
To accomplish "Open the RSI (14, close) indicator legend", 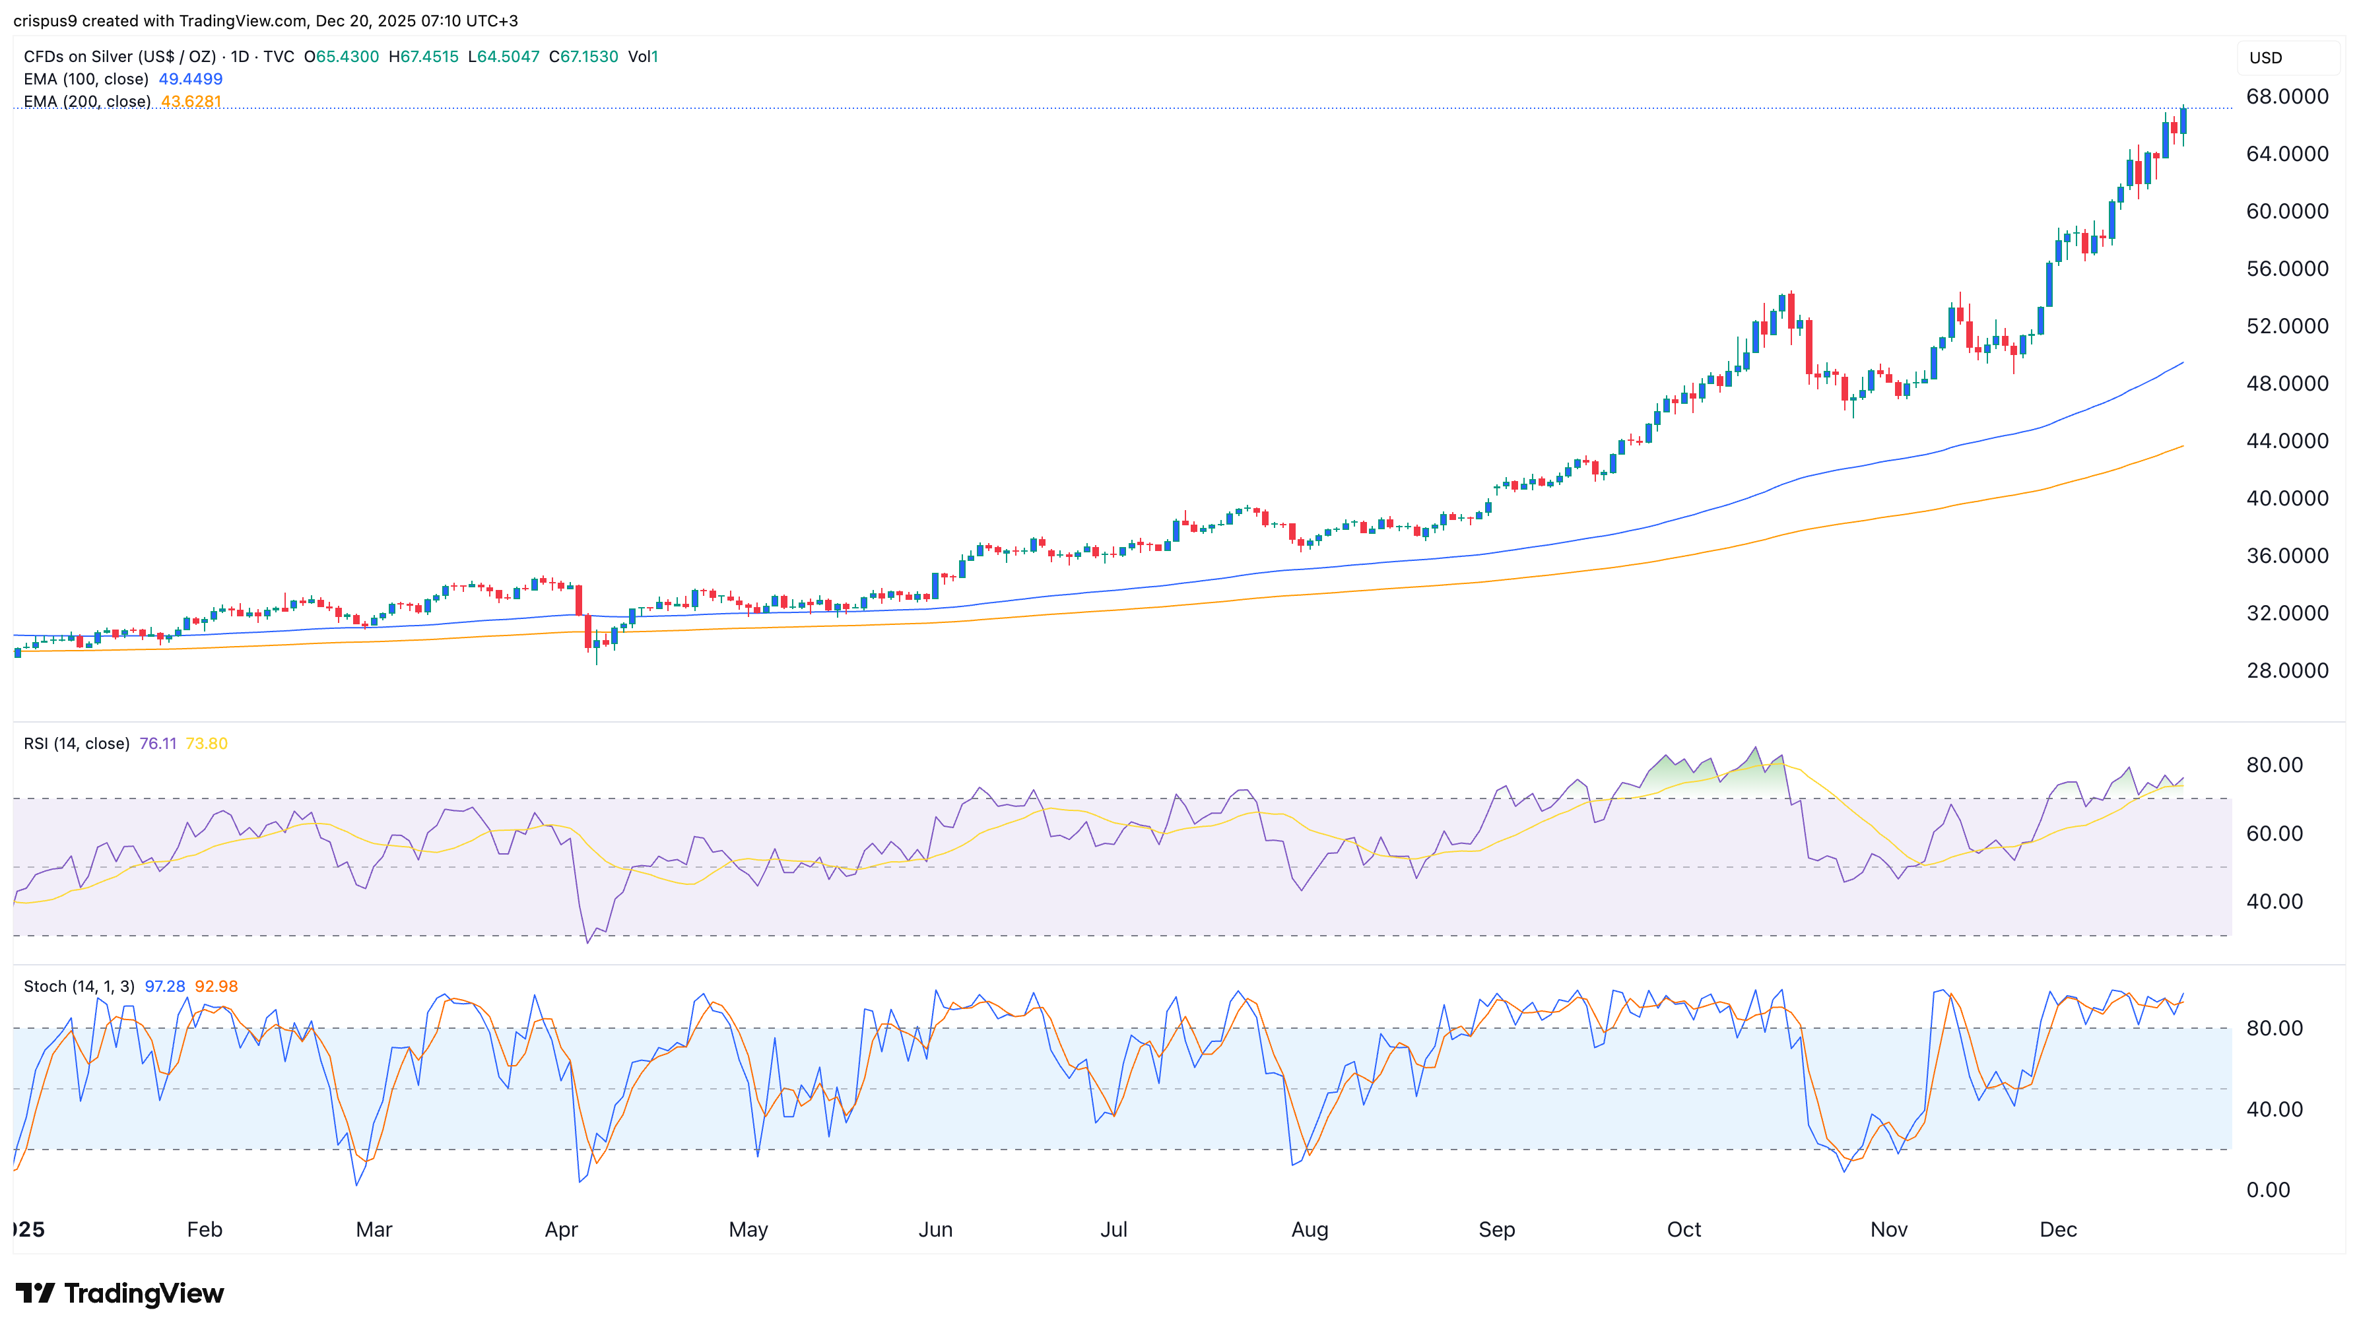I will tap(76, 744).
